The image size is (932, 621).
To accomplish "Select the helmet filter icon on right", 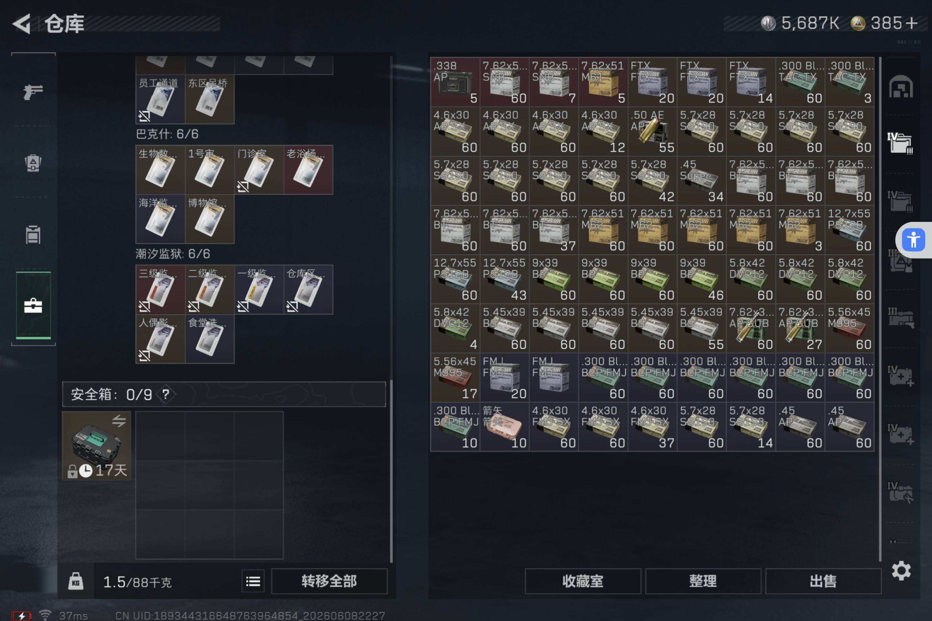I will pos(901,86).
